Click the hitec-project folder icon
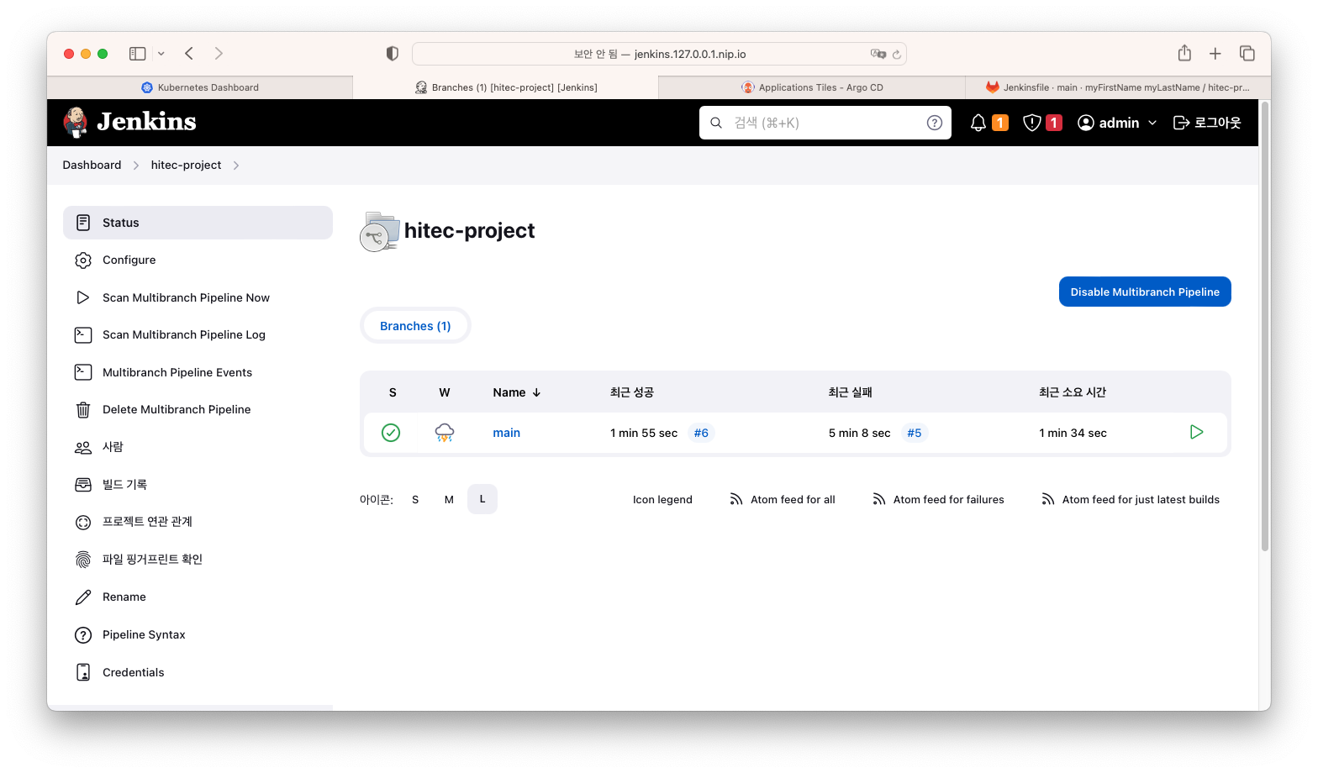The width and height of the screenshot is (1318, 773). (x=379, y=231)
